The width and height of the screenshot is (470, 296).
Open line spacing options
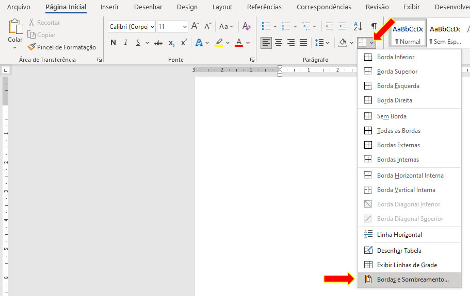pos(321,43)
